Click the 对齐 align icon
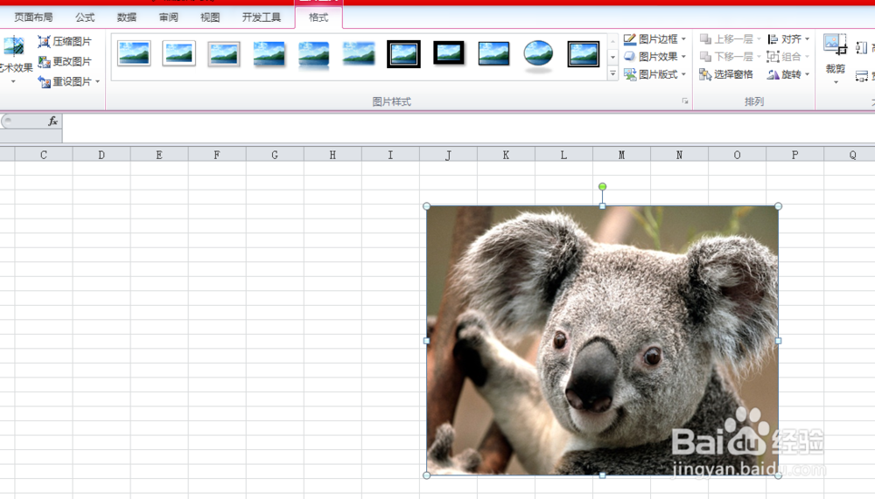The image size is (875, 499). click(x=773, y=39)
